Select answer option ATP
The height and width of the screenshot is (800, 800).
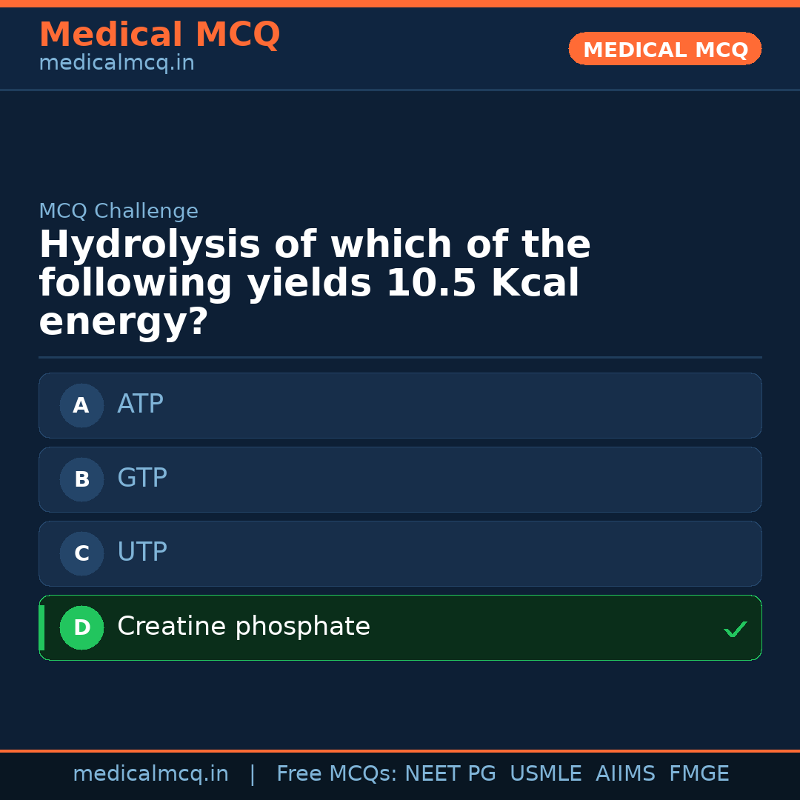(x=400, y=405)
